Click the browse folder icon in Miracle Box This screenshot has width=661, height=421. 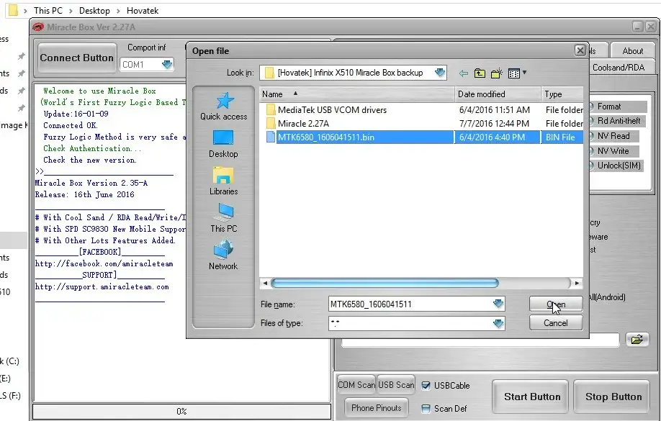637,339
